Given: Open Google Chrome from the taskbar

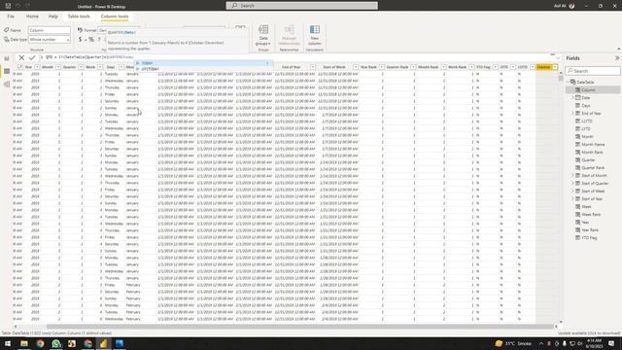Looking at the screenshot, I should [x=40, y=343].
